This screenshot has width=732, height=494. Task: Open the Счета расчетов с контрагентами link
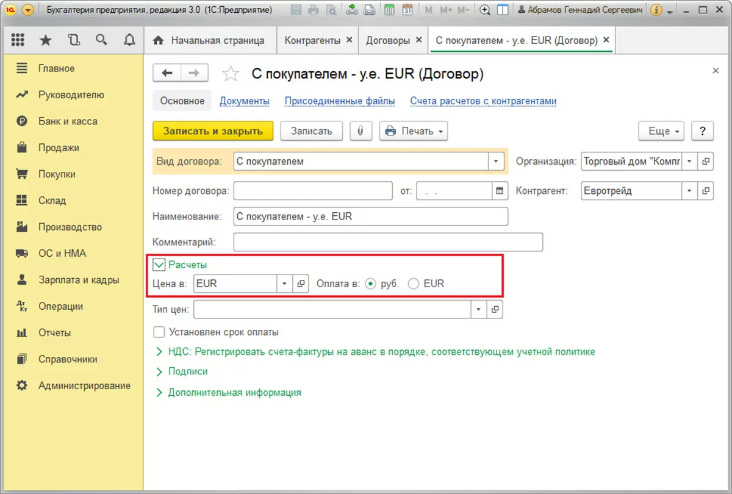(x=483, y=101)
